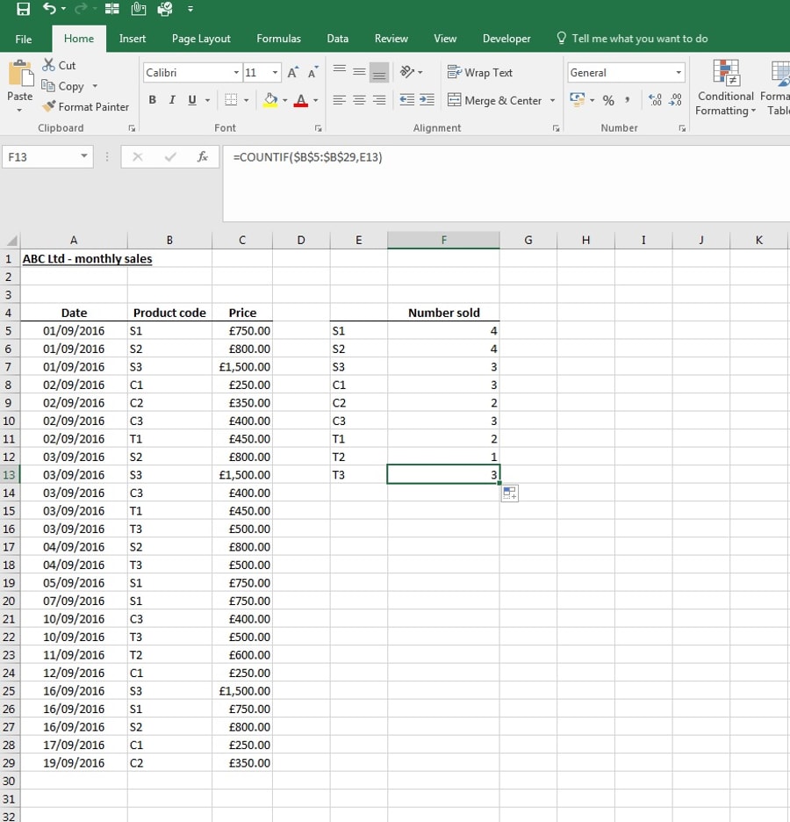Select Bottom Align icon
The height and width of the screenshot is (822, 790).
(378, 72)
